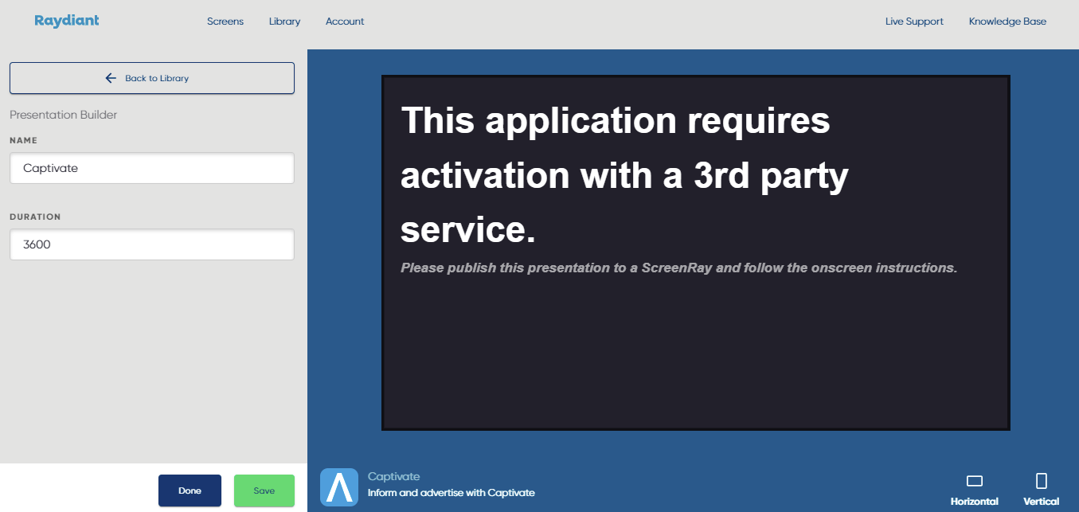Visit the Knowledge Base link
1079x512 pixels.
click(1007, 21)
